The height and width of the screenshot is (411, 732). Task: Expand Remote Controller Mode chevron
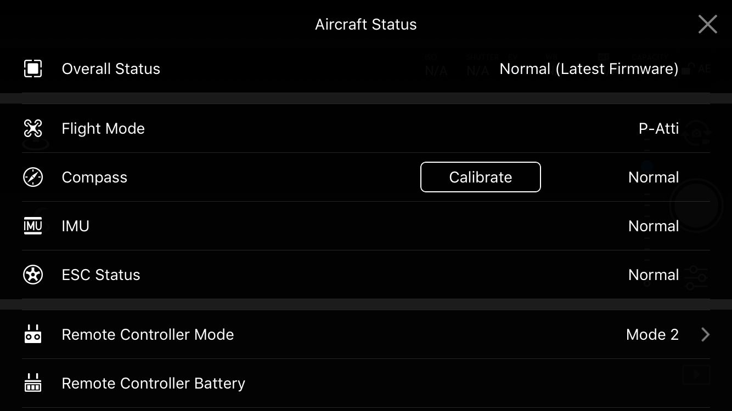(x=705, y=334)
